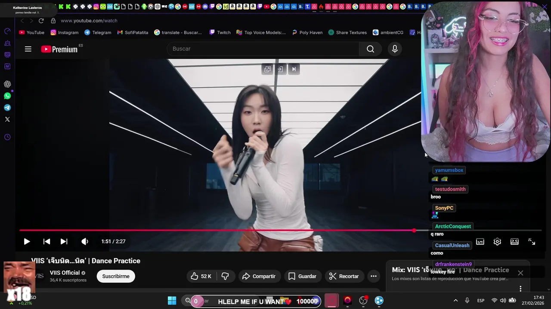The width and height of the screenshot is (551, 309).
Task: Subscribe using the Suscribirme button
Action: pos(116,276)
